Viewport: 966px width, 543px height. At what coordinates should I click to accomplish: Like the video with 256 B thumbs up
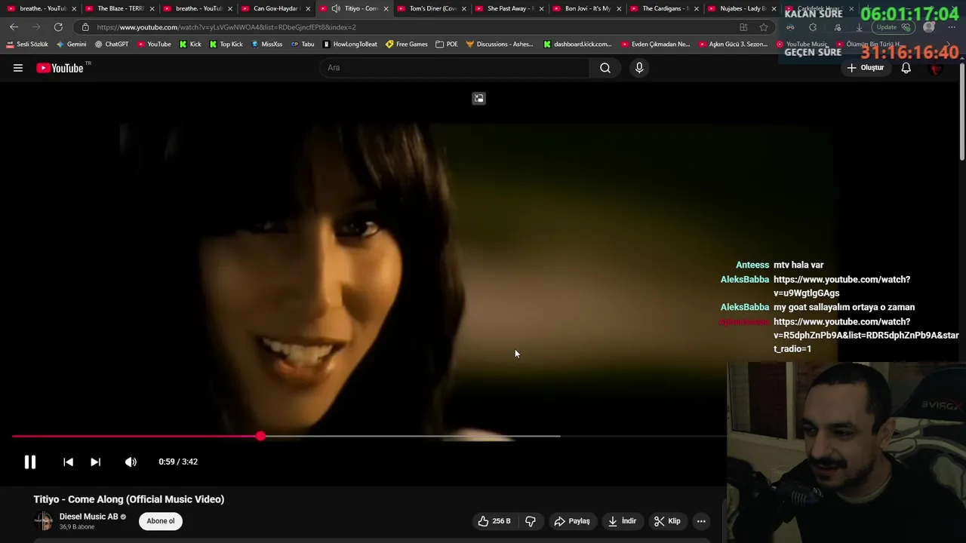pyautogui.click(x=494, y=521)
